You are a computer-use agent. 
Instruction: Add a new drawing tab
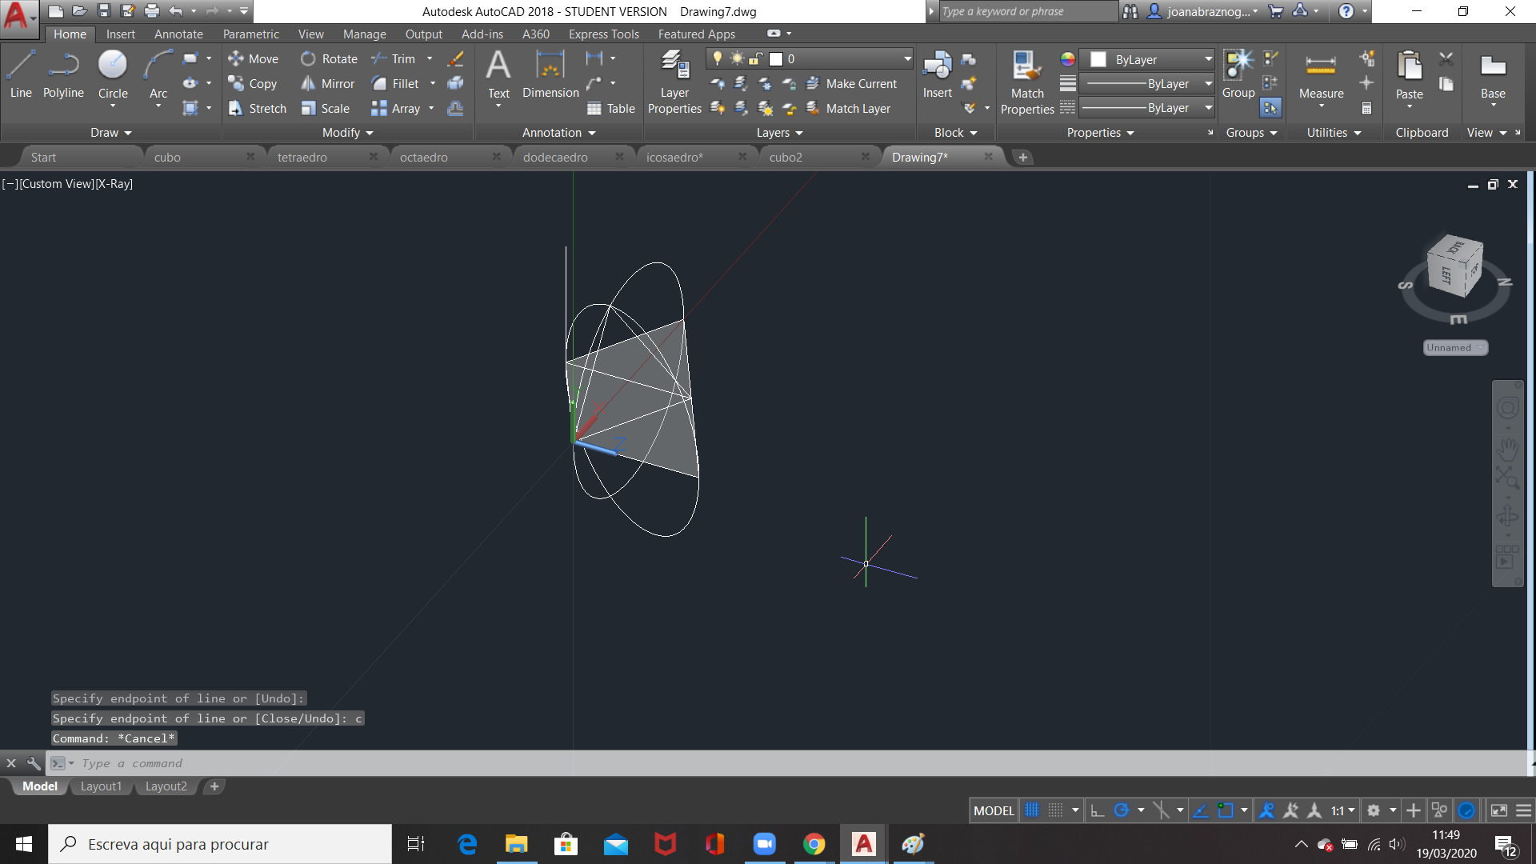click(x=1022, y=157)
